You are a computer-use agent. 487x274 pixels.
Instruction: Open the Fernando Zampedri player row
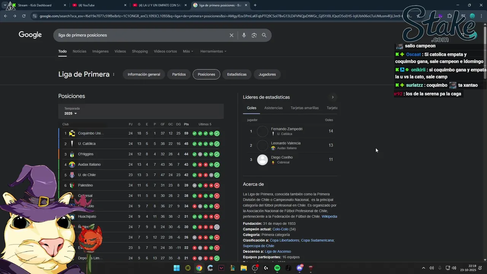290,131
